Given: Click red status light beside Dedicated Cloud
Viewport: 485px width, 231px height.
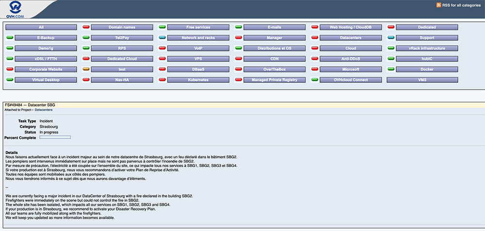Looking at the screenshot, I should [x=86, y=59].
